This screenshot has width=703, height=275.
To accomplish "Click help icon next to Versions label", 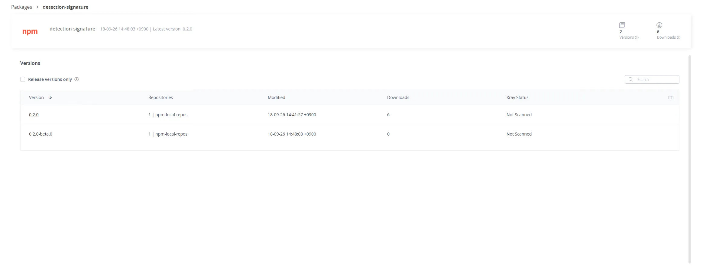I will pyautogui.click(x=637, y=37).
